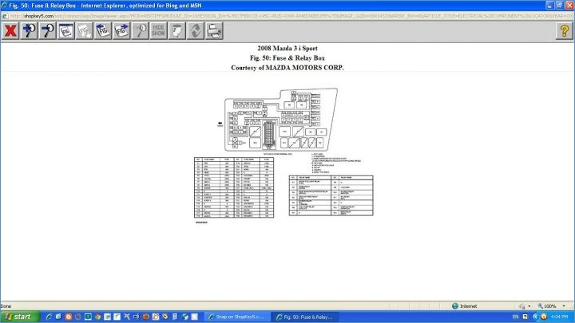The height and width of the screenshot is (323, 575).
Task: Click the grayed-out magnifier icon
Action: tap(140, 31)
